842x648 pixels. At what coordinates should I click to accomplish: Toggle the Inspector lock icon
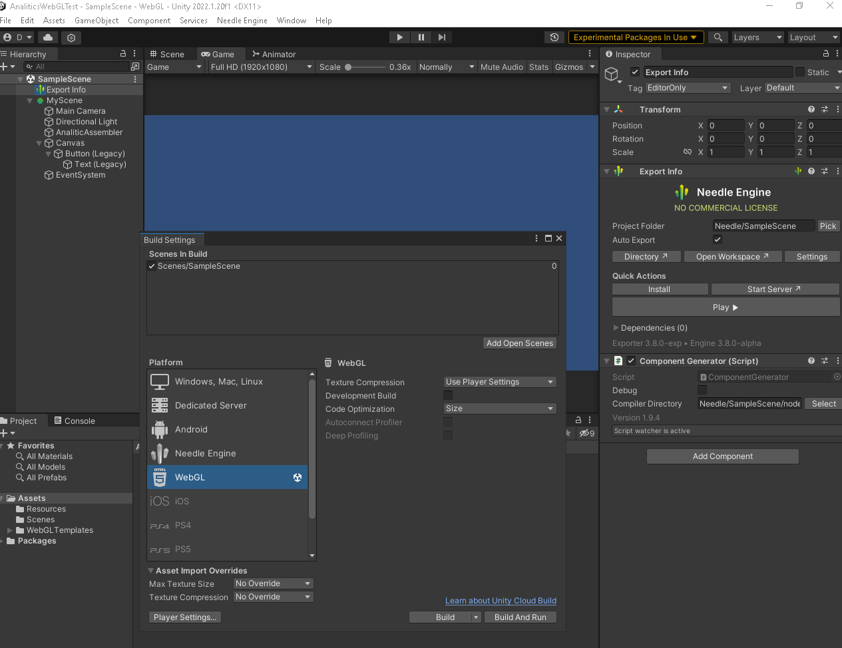826,53
